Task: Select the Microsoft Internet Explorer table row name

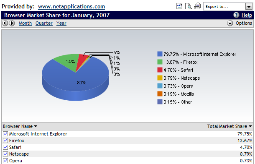Action: coord(38,134)
